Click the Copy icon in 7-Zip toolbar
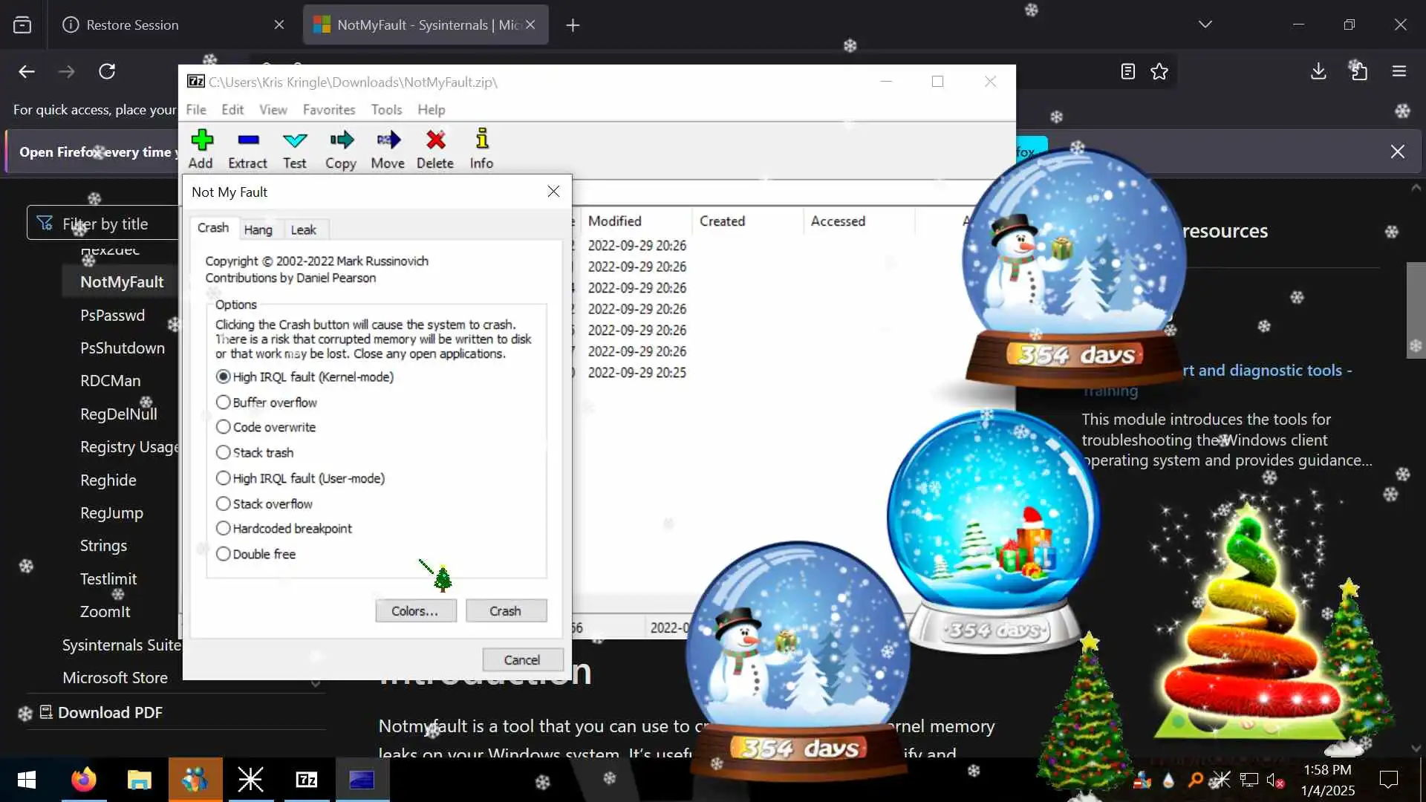Screen dimensions: 1426x802 point(341,149)
